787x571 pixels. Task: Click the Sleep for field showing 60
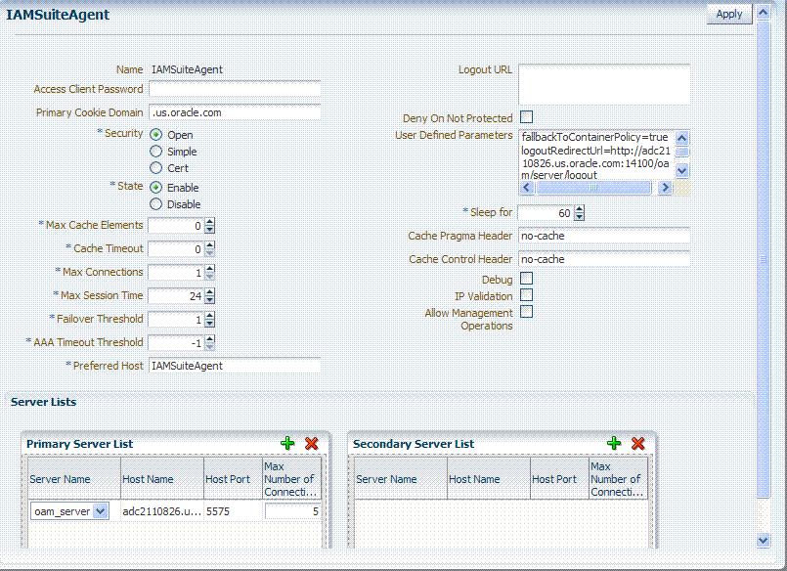547,213
